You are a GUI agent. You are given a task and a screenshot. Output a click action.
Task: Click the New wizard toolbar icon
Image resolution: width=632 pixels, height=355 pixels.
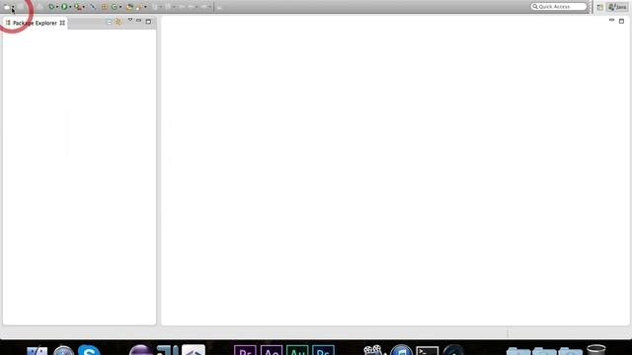(7, 7)
